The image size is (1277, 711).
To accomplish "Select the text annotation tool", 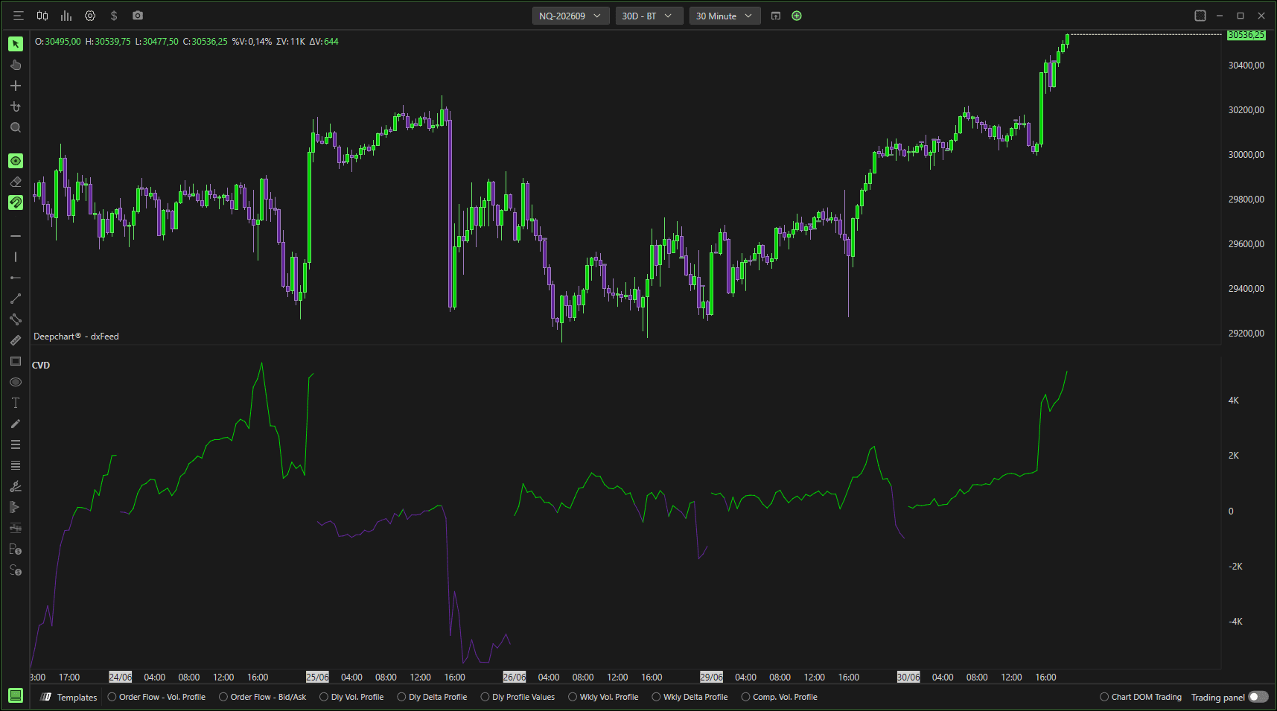I will [x=16, y=403].
